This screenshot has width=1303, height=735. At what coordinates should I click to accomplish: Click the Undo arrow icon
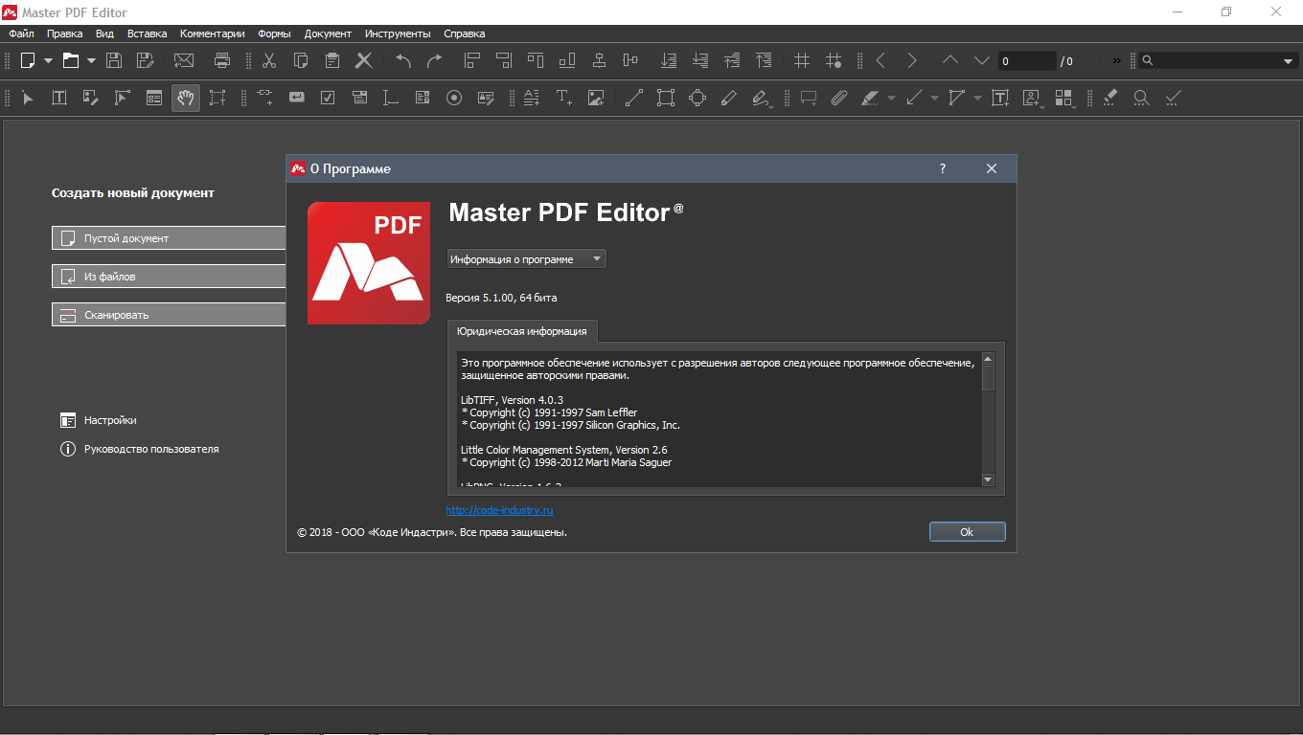pos(403,60)
